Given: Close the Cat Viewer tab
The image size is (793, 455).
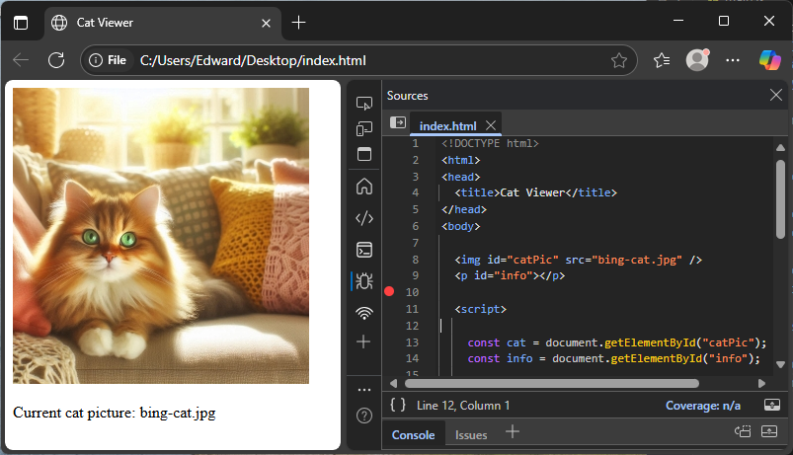Looking at the screenshot, I should point(266,24).
